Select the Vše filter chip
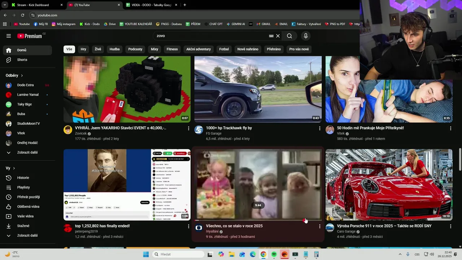Screen dimensions: 462x260 coord(69,49)
